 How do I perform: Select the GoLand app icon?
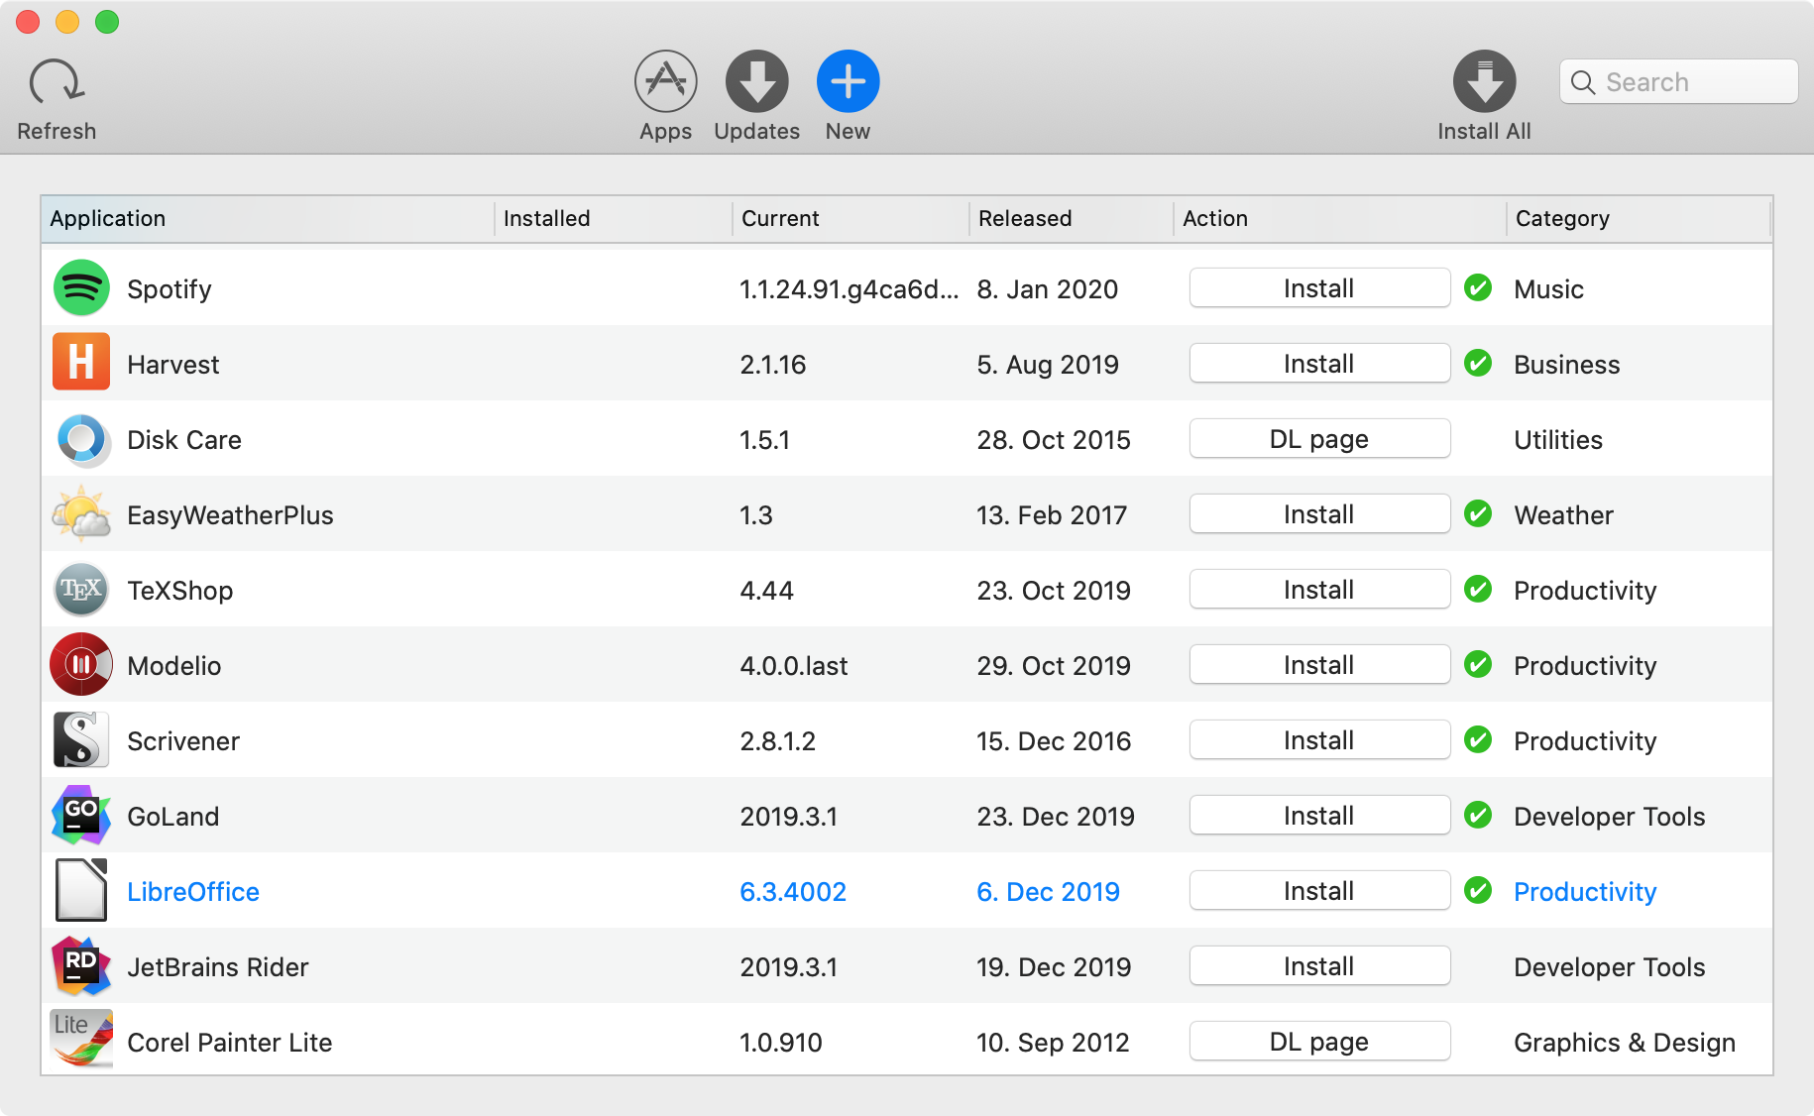pyautogui.click(x=81, y=816)
